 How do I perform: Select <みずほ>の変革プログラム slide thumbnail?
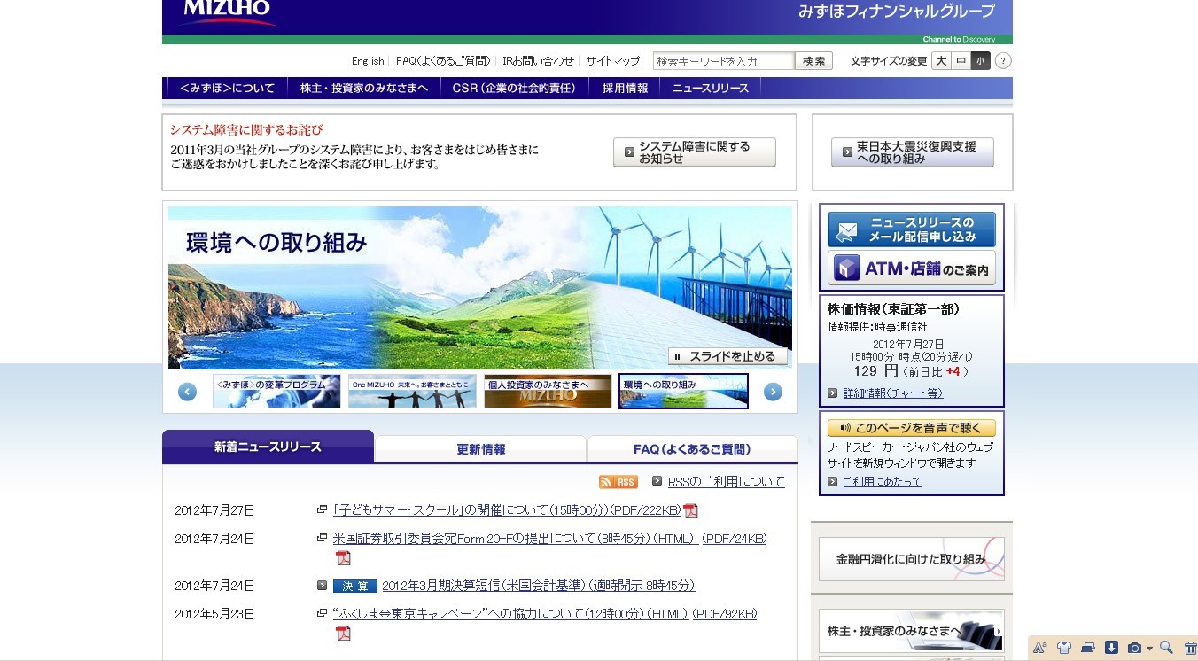point(276,391)
